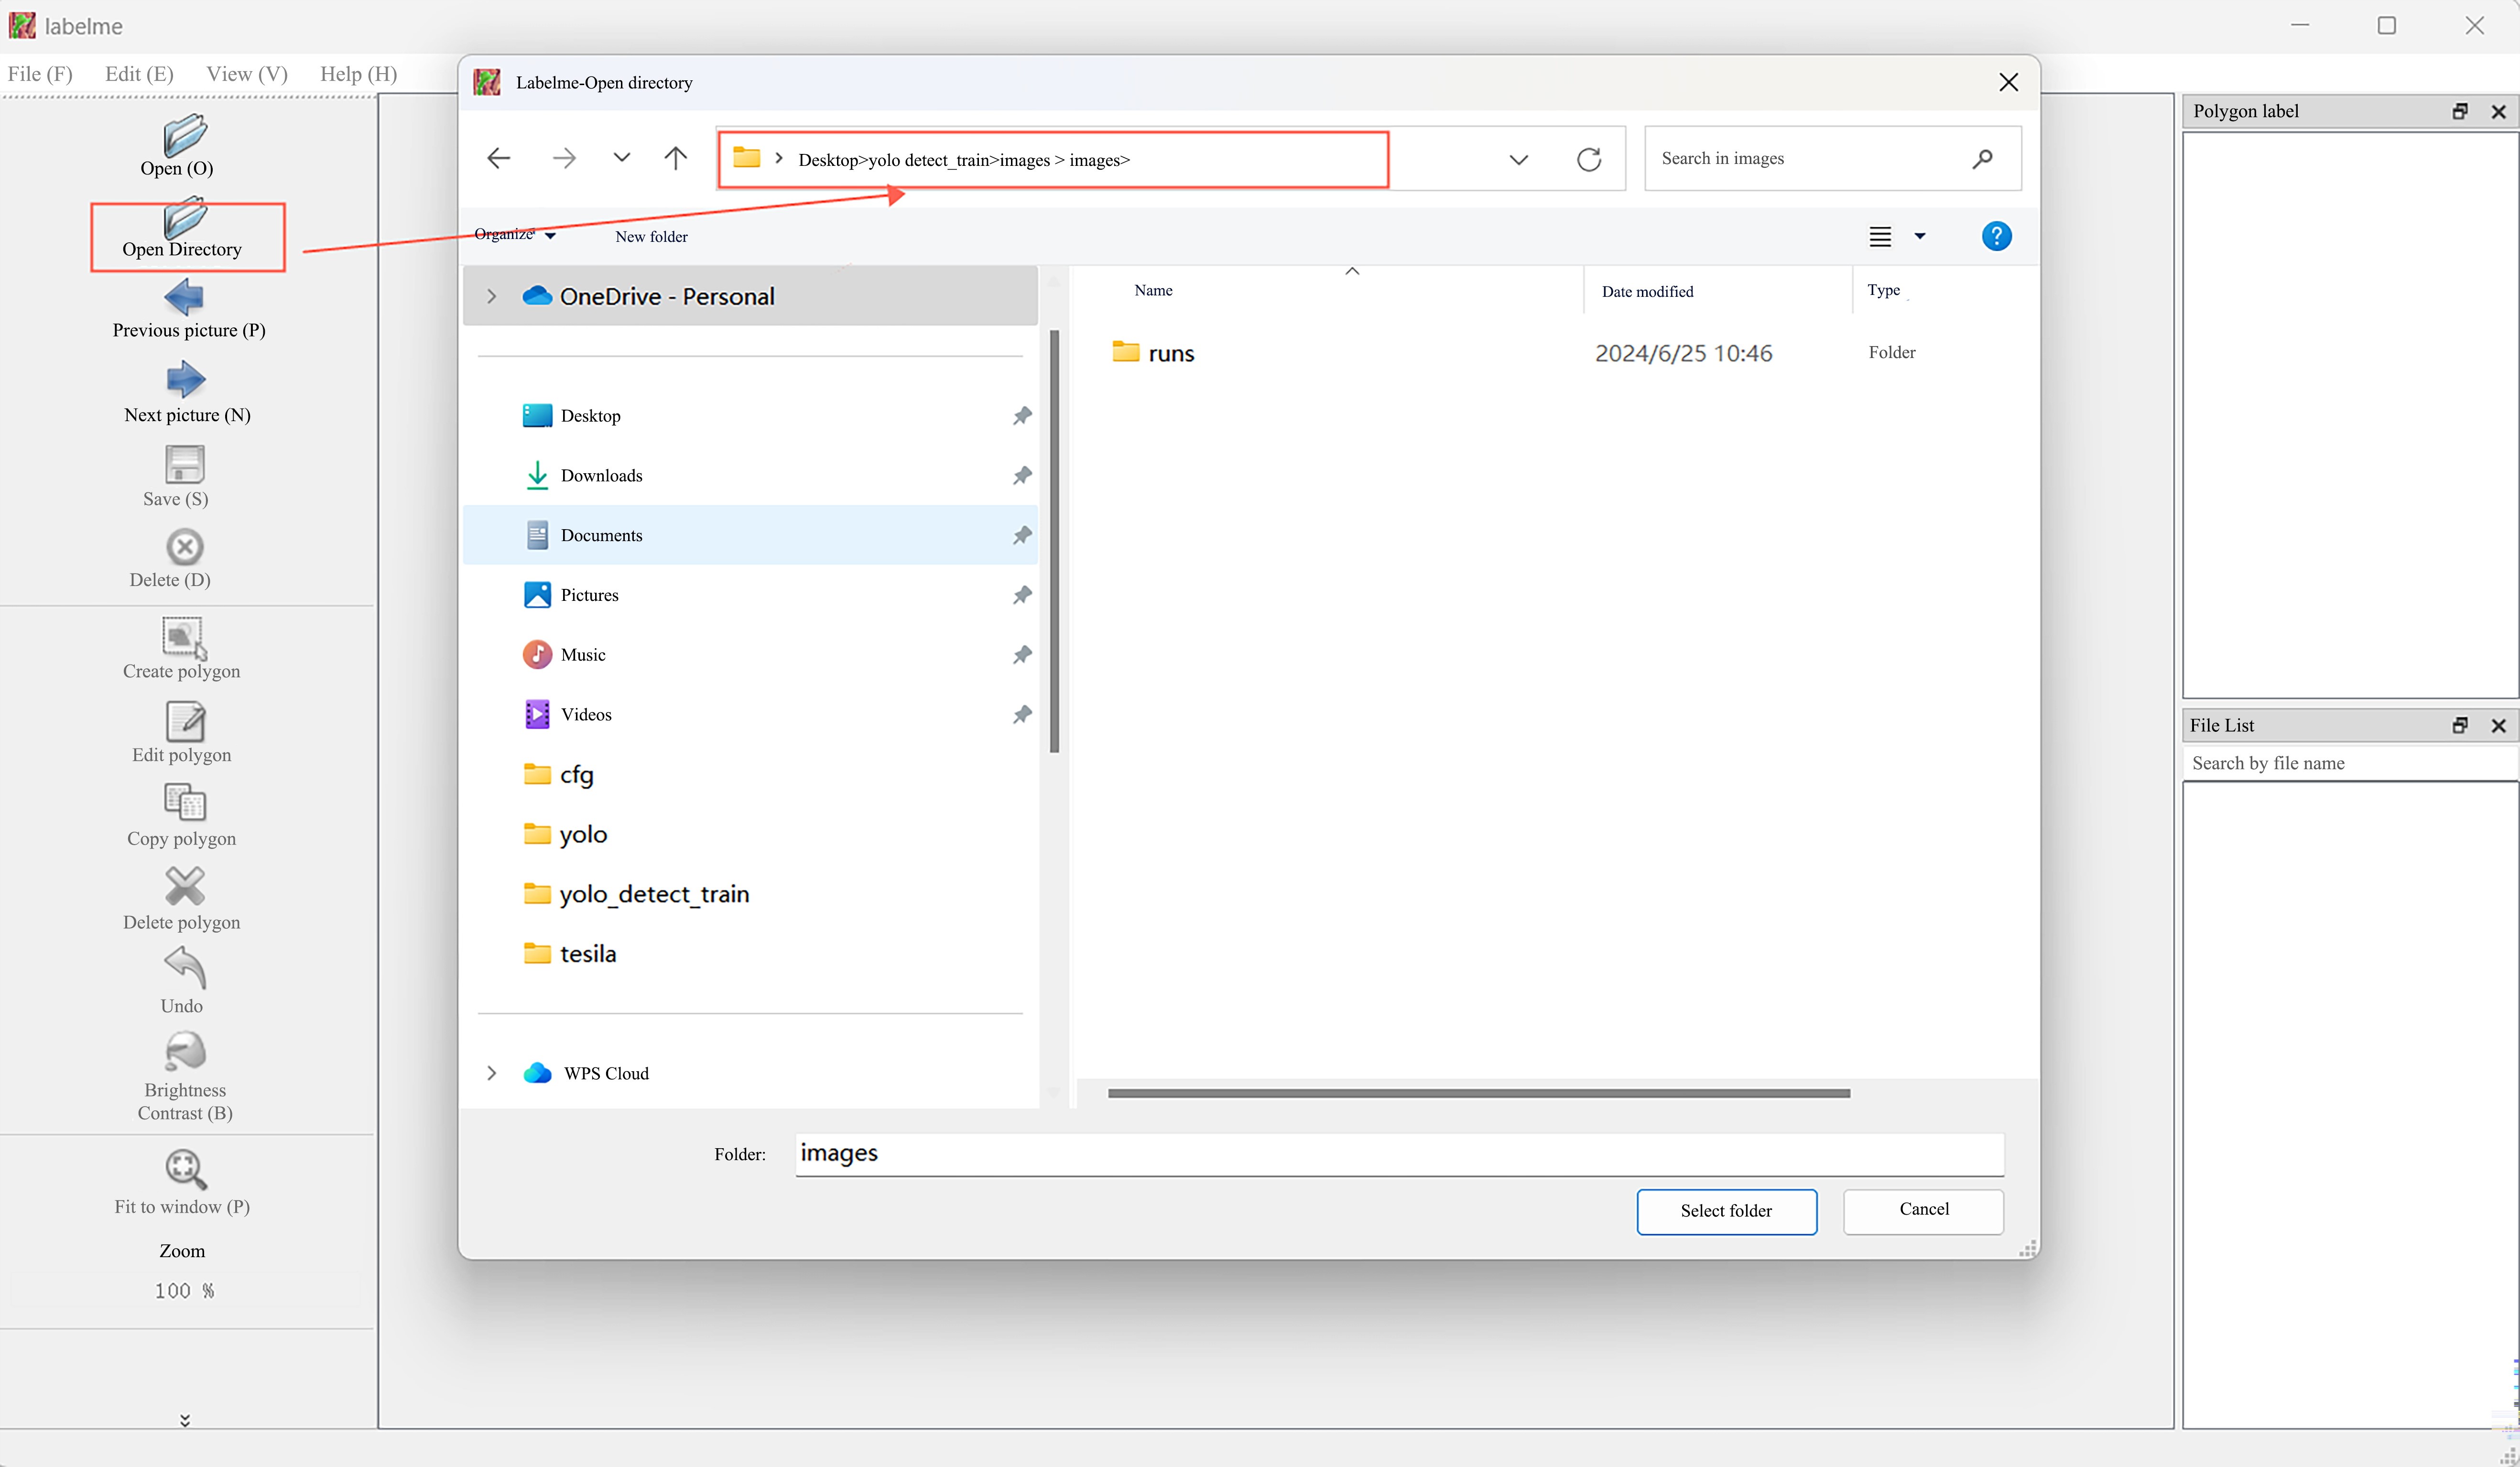
Task: Open the Organize dropdown menu
Action: (514, 235)
